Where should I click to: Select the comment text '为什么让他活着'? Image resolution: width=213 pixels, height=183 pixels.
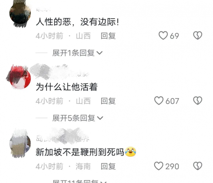tap(67, 87)
